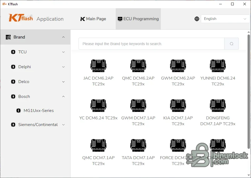The height and width of the screenshot is (178, 251).
Task: Select MG1Uxx-Series under Bosch
Action: 38,111
